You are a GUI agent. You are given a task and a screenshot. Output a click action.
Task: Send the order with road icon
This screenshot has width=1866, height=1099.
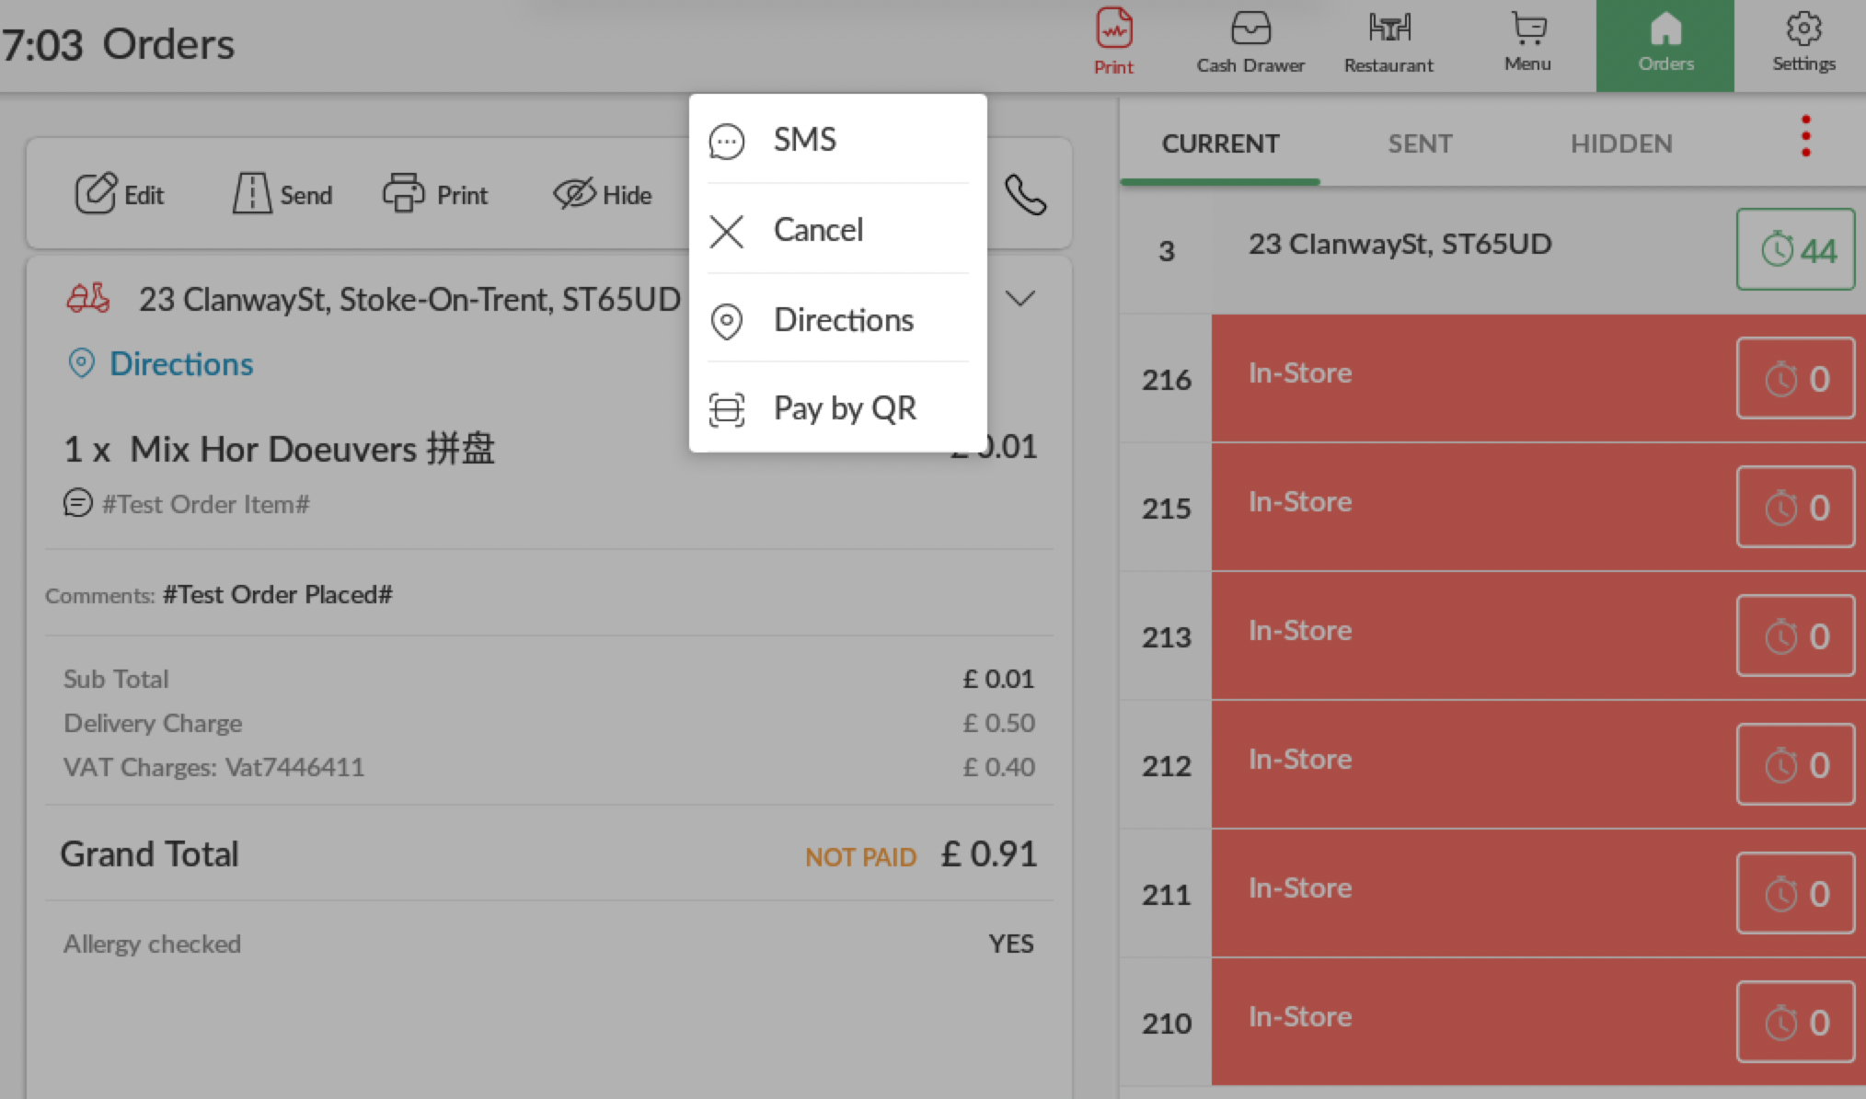[282, 195]
